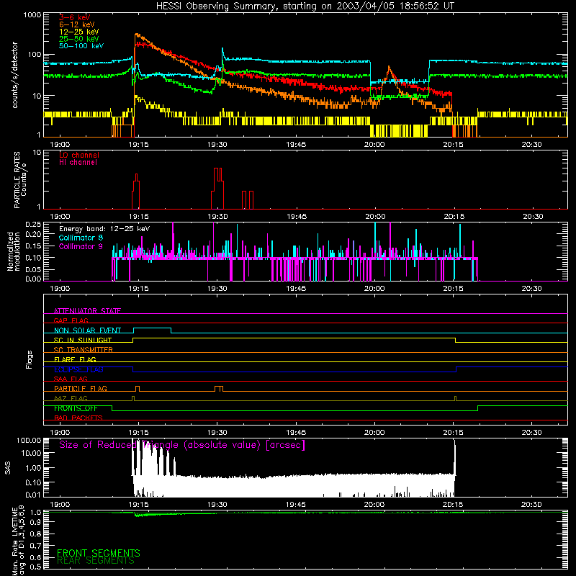Select the FLARE FLAG label

click(75, 359)
